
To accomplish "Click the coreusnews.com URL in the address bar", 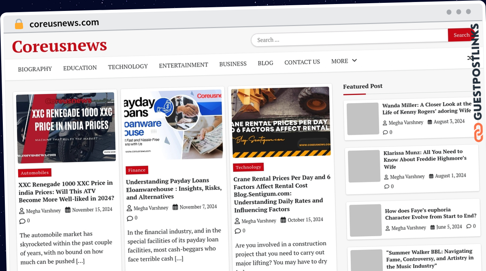I will click(64, 23).
